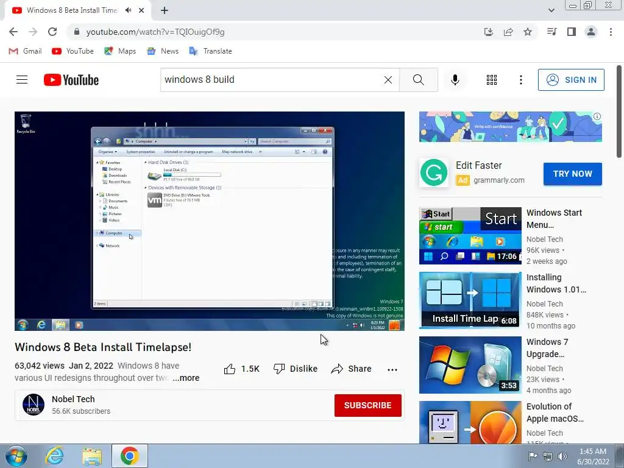Open ad info icon on banner
The image size is (624, 468).
(597, 116)
